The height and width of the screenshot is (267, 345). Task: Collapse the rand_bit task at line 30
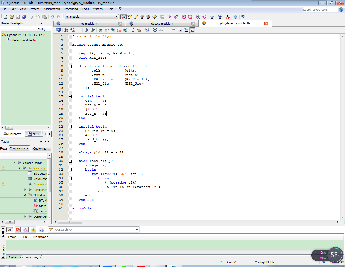(x=70, y=161)
